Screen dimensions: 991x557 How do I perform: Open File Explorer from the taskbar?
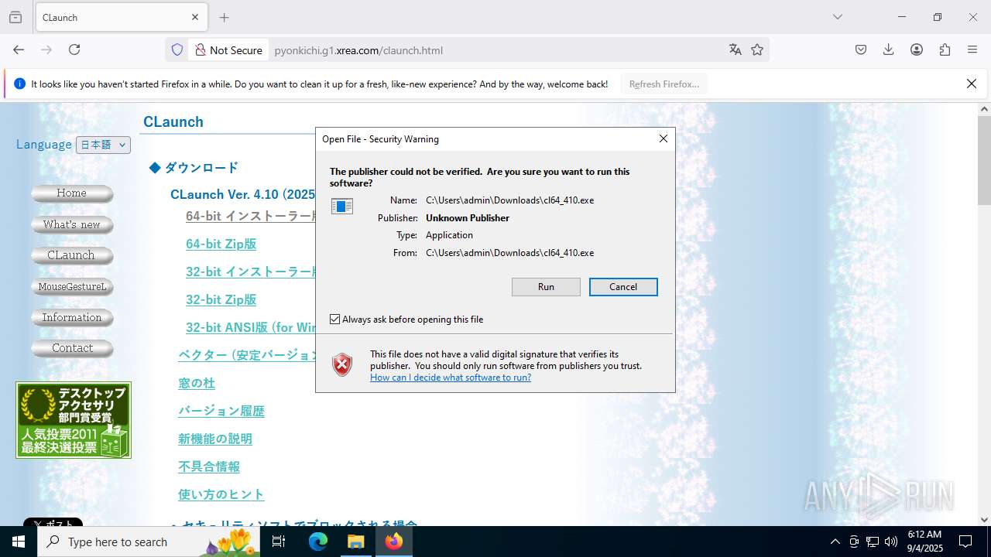[355, 542]
